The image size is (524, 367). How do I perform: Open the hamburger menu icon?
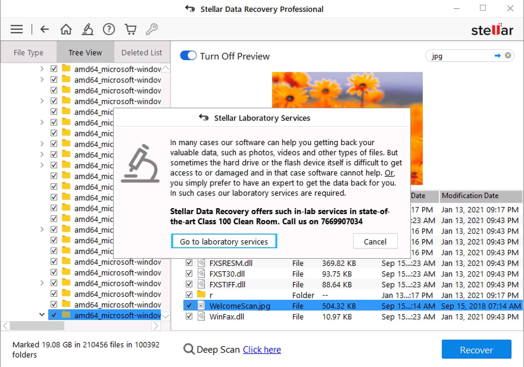17,29
